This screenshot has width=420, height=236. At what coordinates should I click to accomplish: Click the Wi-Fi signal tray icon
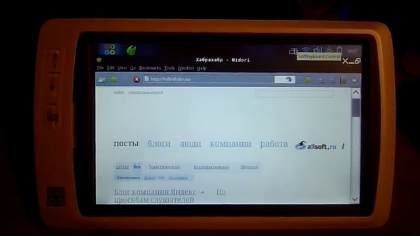tap(306, 50)
